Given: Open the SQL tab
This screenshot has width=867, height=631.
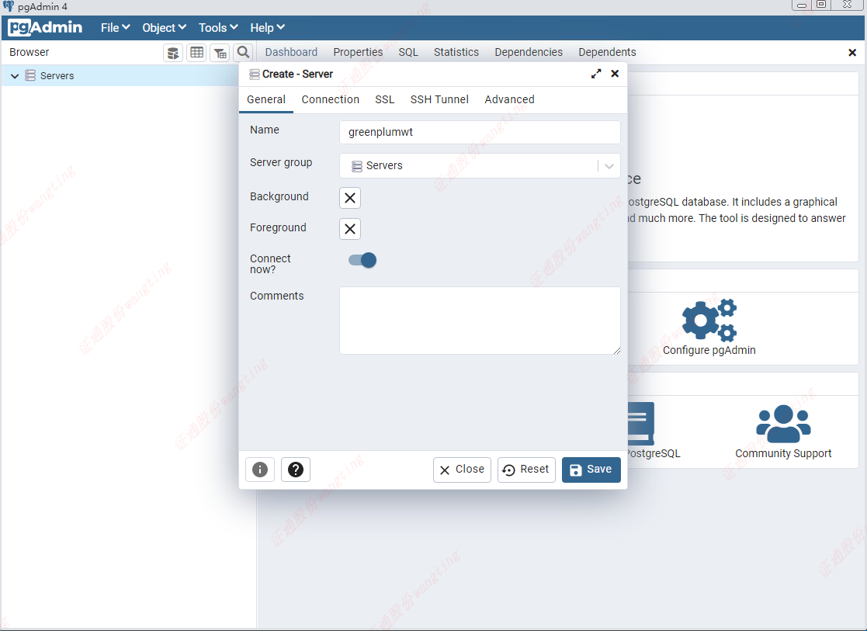Looking at the screenshot, I should (x=408, y=53).
